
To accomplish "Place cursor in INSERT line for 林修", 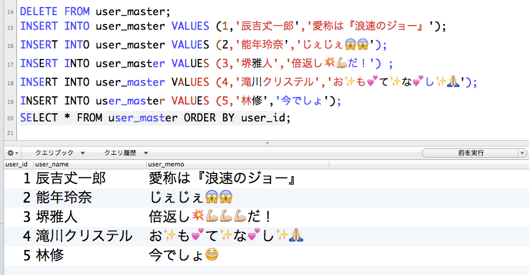I will 180,100.
